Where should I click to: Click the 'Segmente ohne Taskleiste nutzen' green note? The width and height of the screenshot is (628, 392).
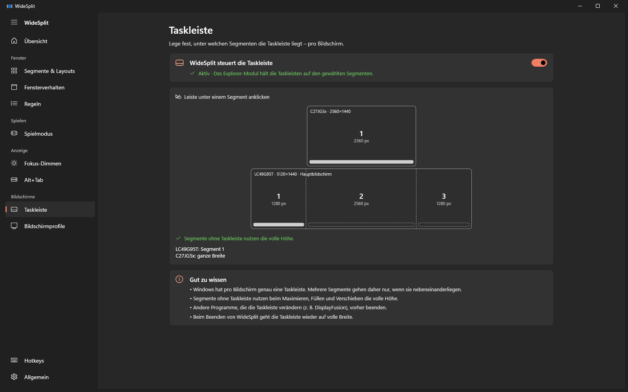(239, 238)
